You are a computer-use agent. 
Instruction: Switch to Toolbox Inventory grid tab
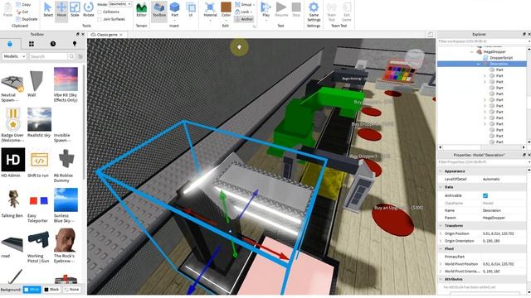coord(32,44)
